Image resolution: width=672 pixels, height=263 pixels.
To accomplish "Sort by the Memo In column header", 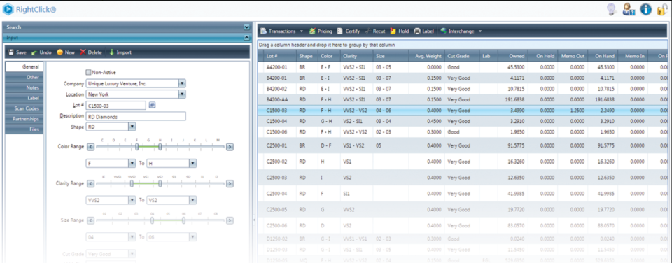I will [x=633, y=56].
